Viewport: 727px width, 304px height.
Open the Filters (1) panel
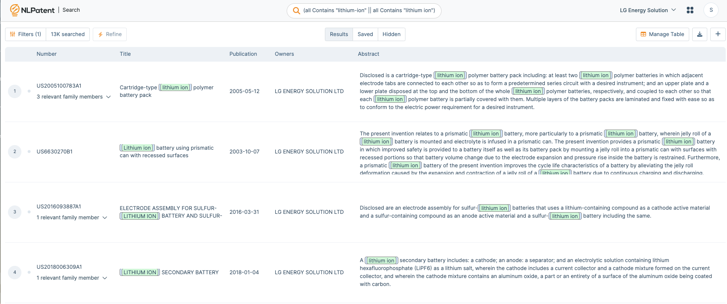pos(25,34)
